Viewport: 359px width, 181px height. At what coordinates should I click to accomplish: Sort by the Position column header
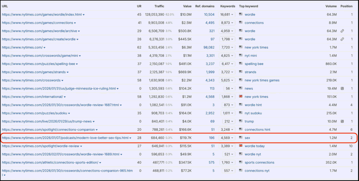[346, 6]
